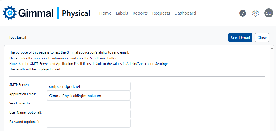
Task: Open the Reports menu
Action: pos(140,13)
